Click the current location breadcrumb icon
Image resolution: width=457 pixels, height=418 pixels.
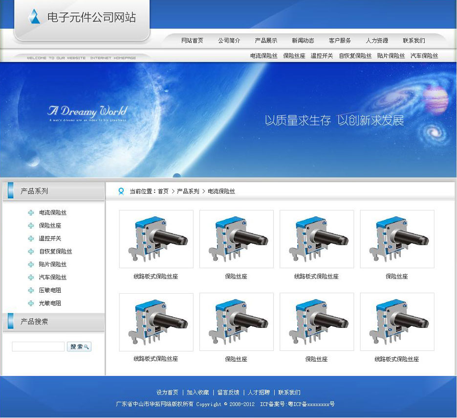click(x=121, y=191)
